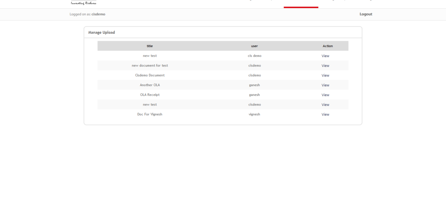Click the username cisdemo in the status bar

[98, 14]
